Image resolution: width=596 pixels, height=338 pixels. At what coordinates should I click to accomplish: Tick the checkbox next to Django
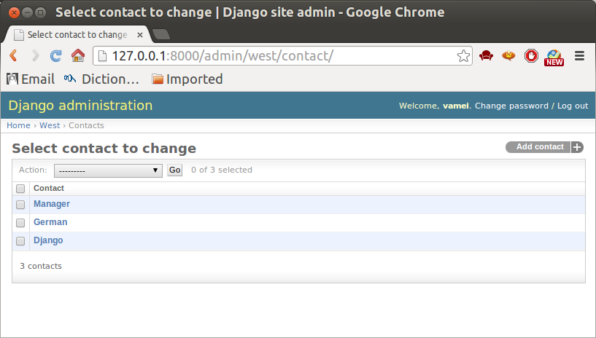(20, 241)
